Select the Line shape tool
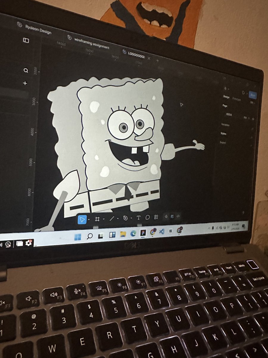The image size is (268, 358). point(112,219)
